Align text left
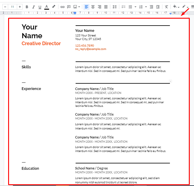The height and width of the screenshot is (186, 194). (86, 7)
